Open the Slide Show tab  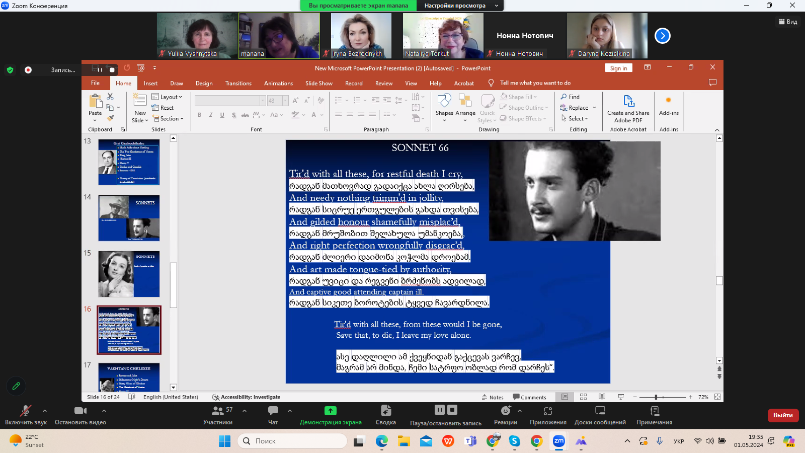point(318,84)
